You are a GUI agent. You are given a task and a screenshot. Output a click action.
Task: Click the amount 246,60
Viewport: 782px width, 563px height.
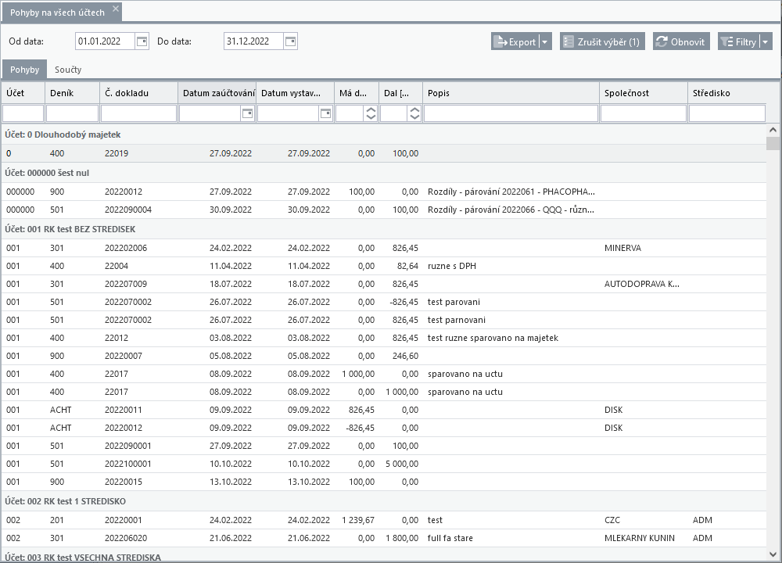pos(405,356)
